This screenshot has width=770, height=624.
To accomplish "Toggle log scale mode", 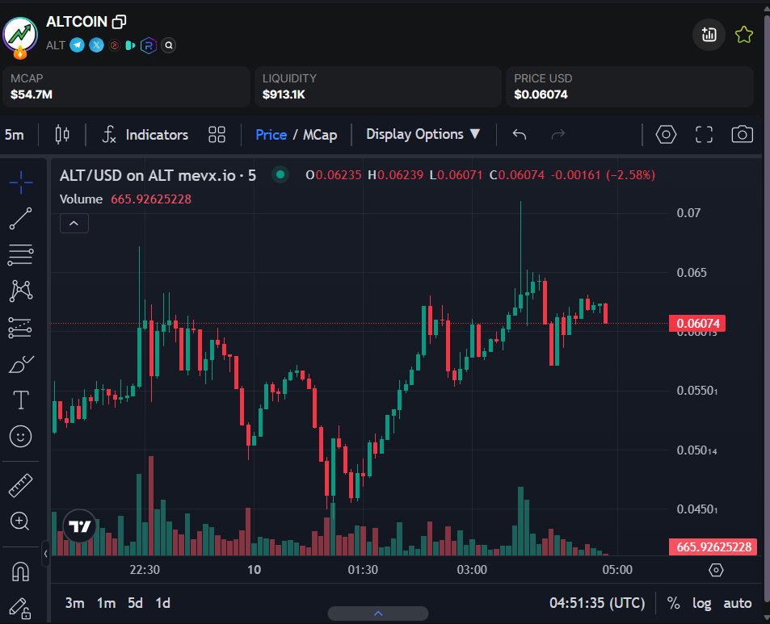I will tap(701, 603).
